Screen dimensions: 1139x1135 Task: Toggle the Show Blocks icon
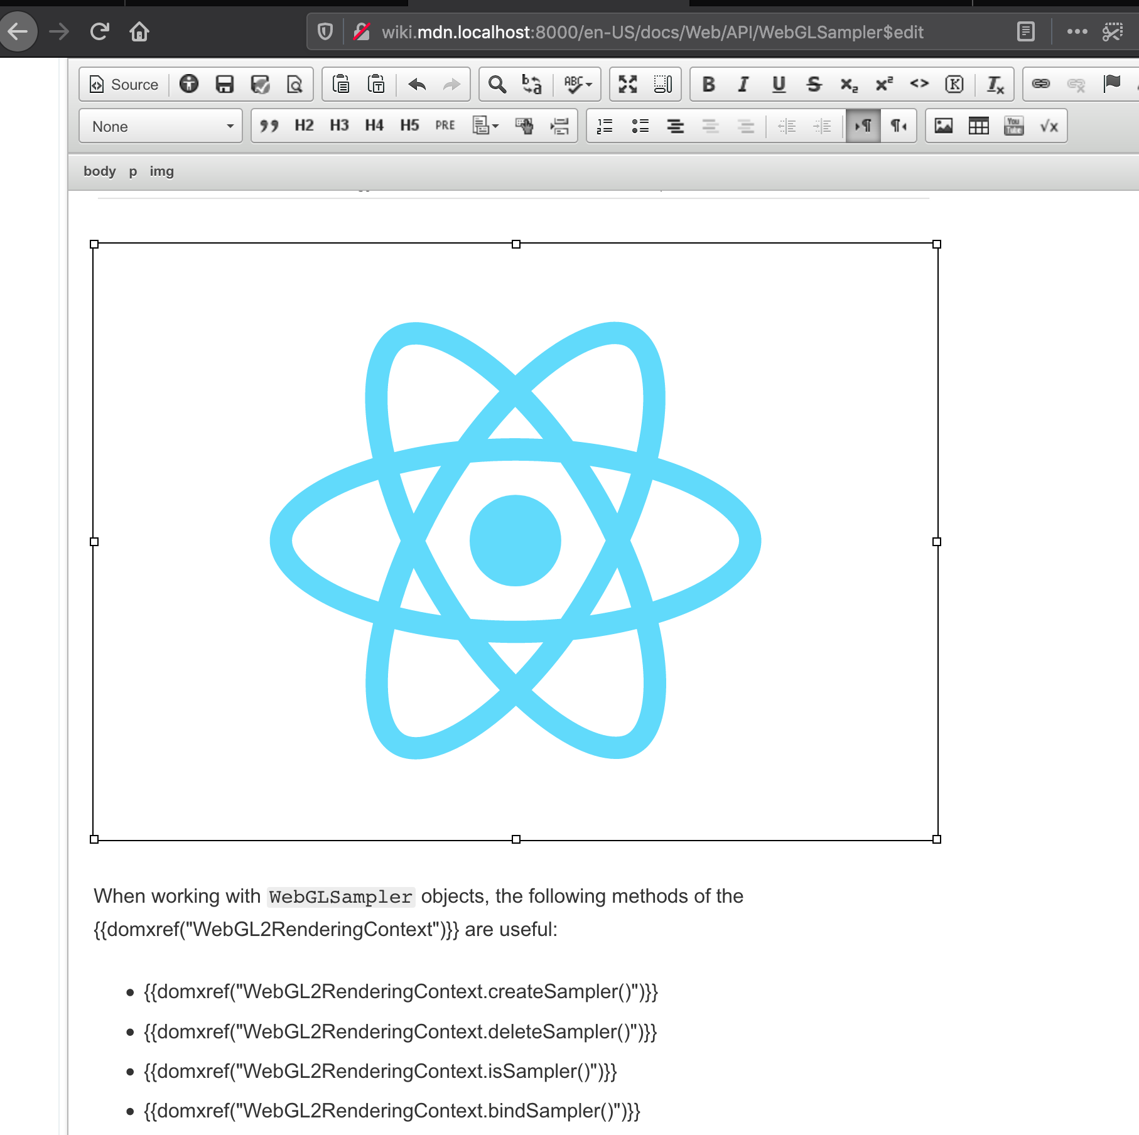coord(663,84)
